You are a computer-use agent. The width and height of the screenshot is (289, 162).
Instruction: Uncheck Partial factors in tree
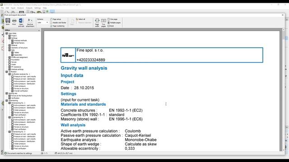coord(12,43)
